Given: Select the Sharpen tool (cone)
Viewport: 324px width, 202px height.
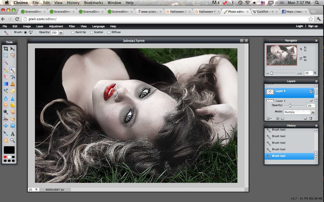Looking at the screenshot, I should [12, 98].
